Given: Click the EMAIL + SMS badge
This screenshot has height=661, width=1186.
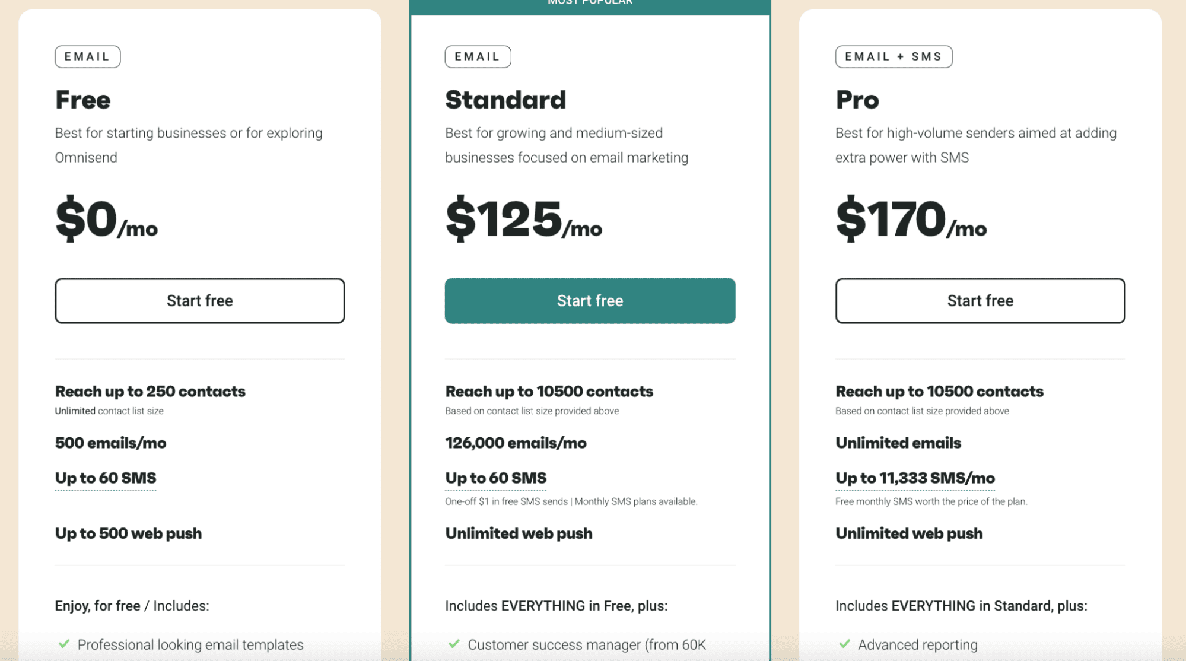Looking at the screenshot, I should coord(894,56).
